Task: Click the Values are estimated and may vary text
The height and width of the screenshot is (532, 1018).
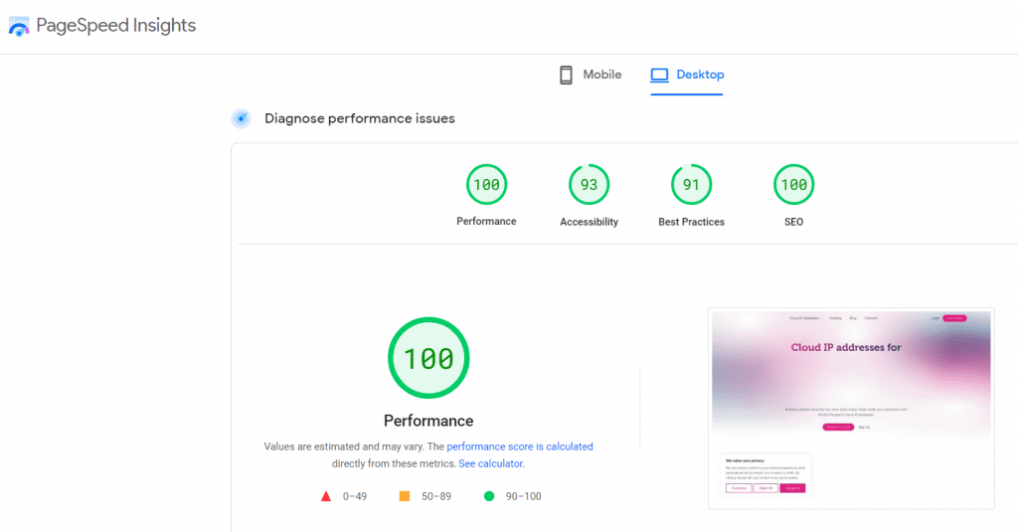Action: (344, 446)
